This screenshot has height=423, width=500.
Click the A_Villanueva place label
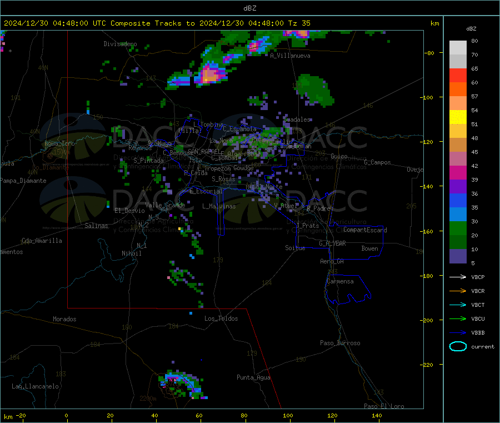point(290,56)
